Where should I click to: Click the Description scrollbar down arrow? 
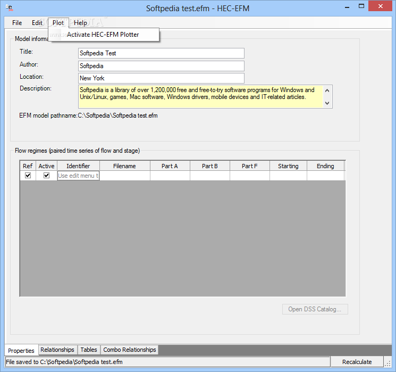[x=327, y=103]
